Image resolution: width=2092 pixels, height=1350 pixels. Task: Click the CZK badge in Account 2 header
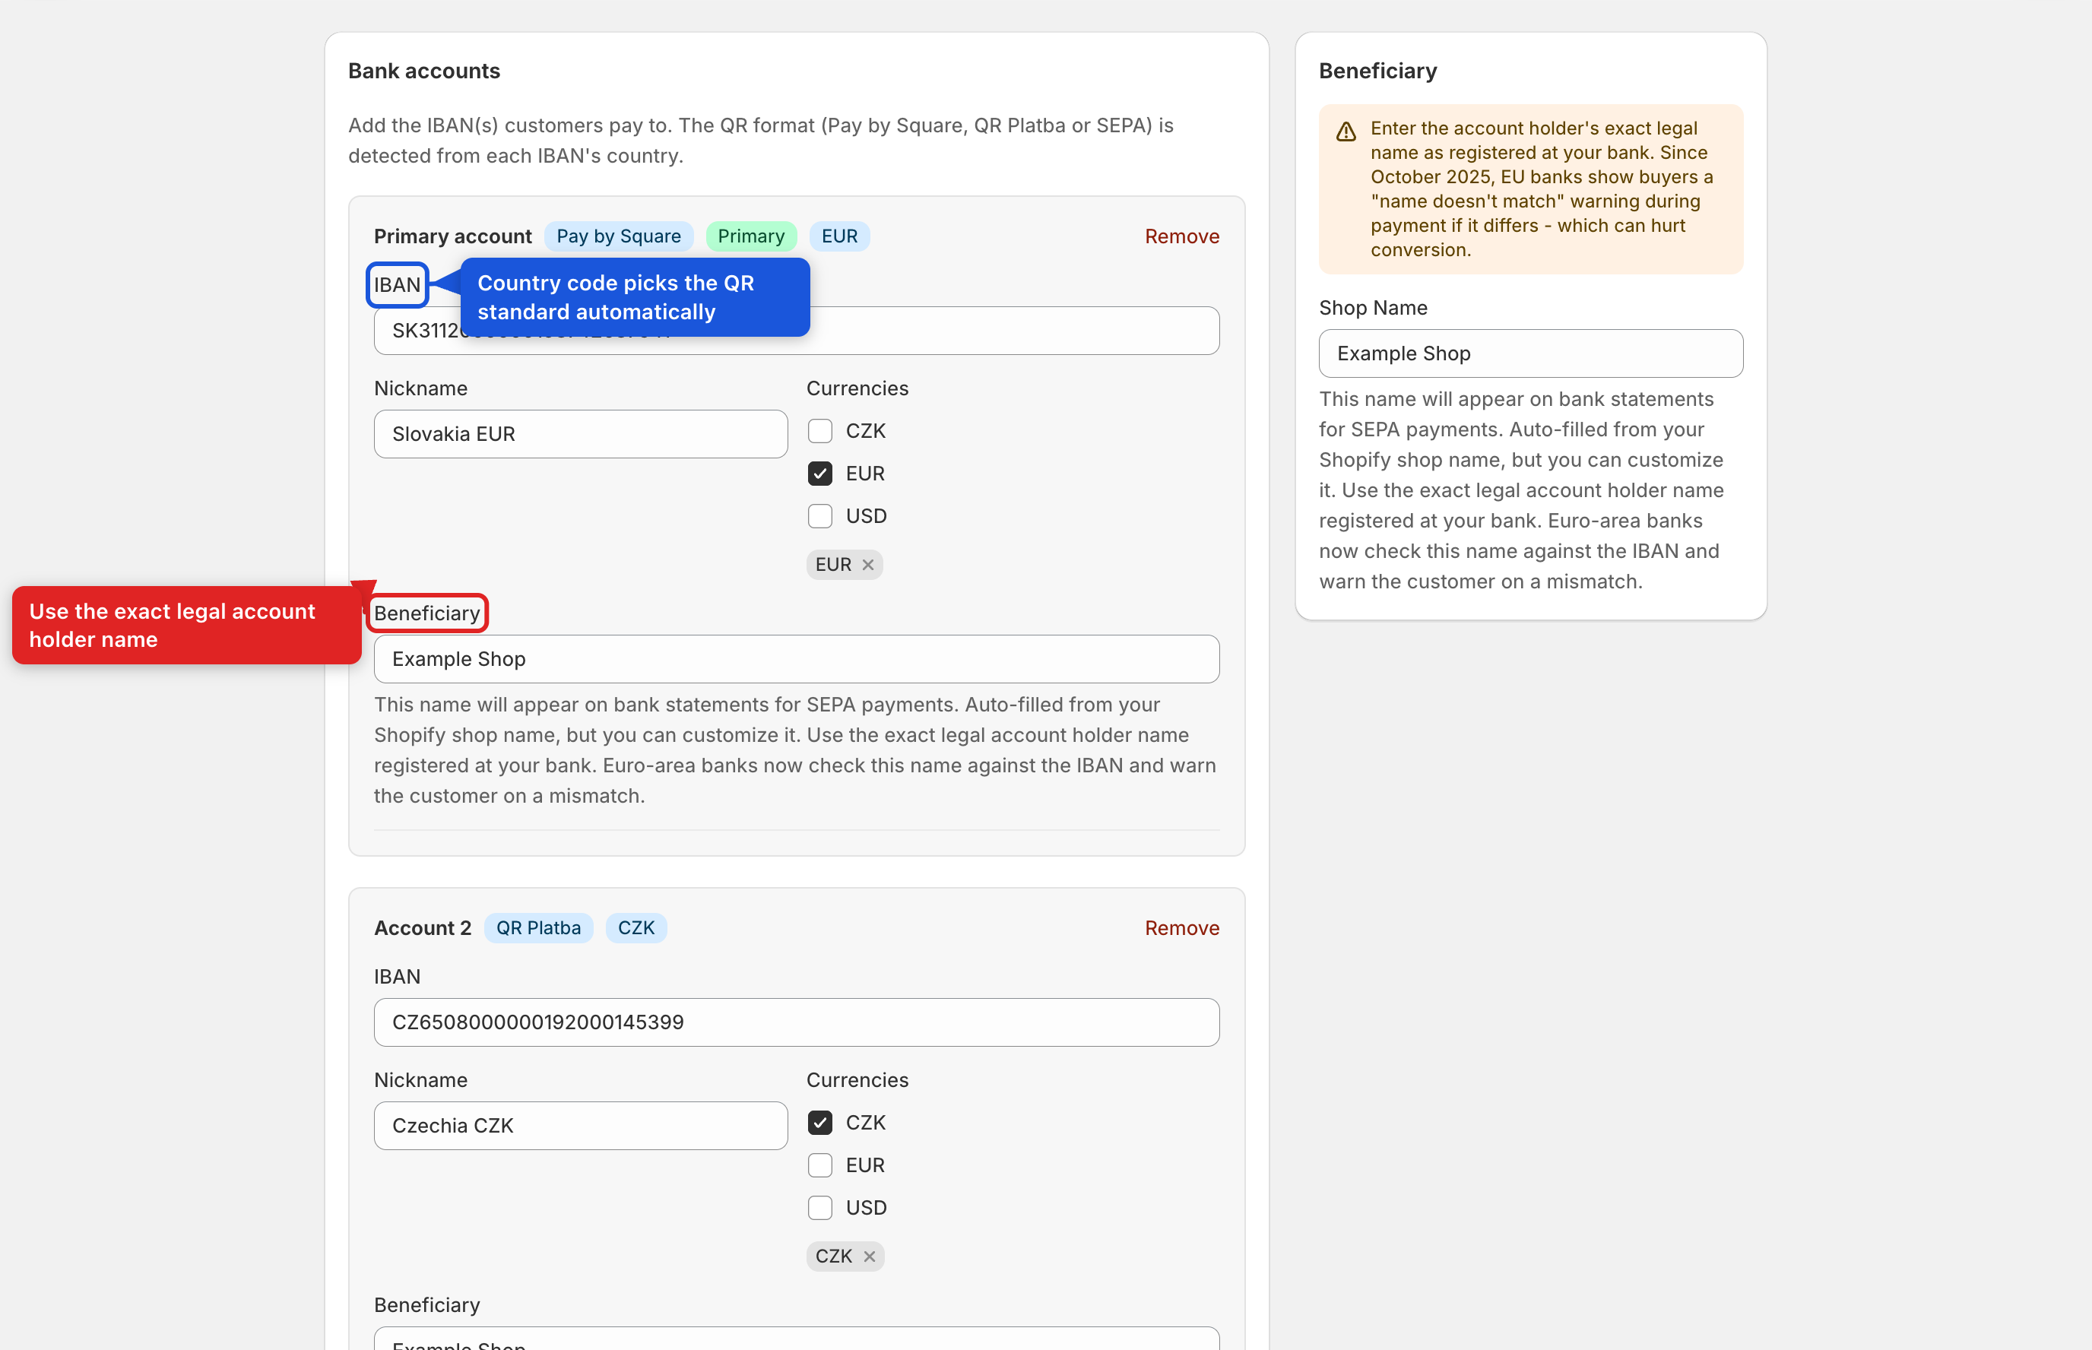[636, 927]
